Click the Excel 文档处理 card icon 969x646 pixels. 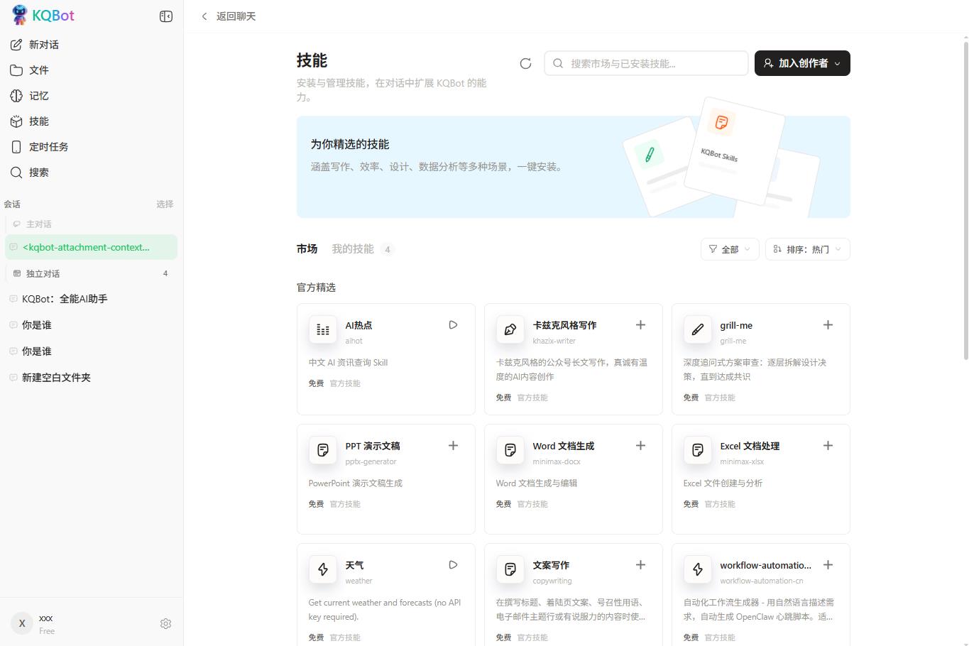click(698, 450)
